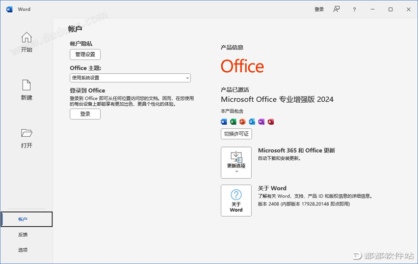
Task: Click the OneNote app icon under 本产品包含
Action: pos(261,122)
